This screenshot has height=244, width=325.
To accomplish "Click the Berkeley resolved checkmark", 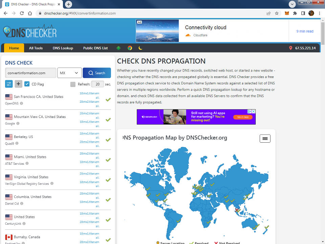I will [x=108, y=140].
